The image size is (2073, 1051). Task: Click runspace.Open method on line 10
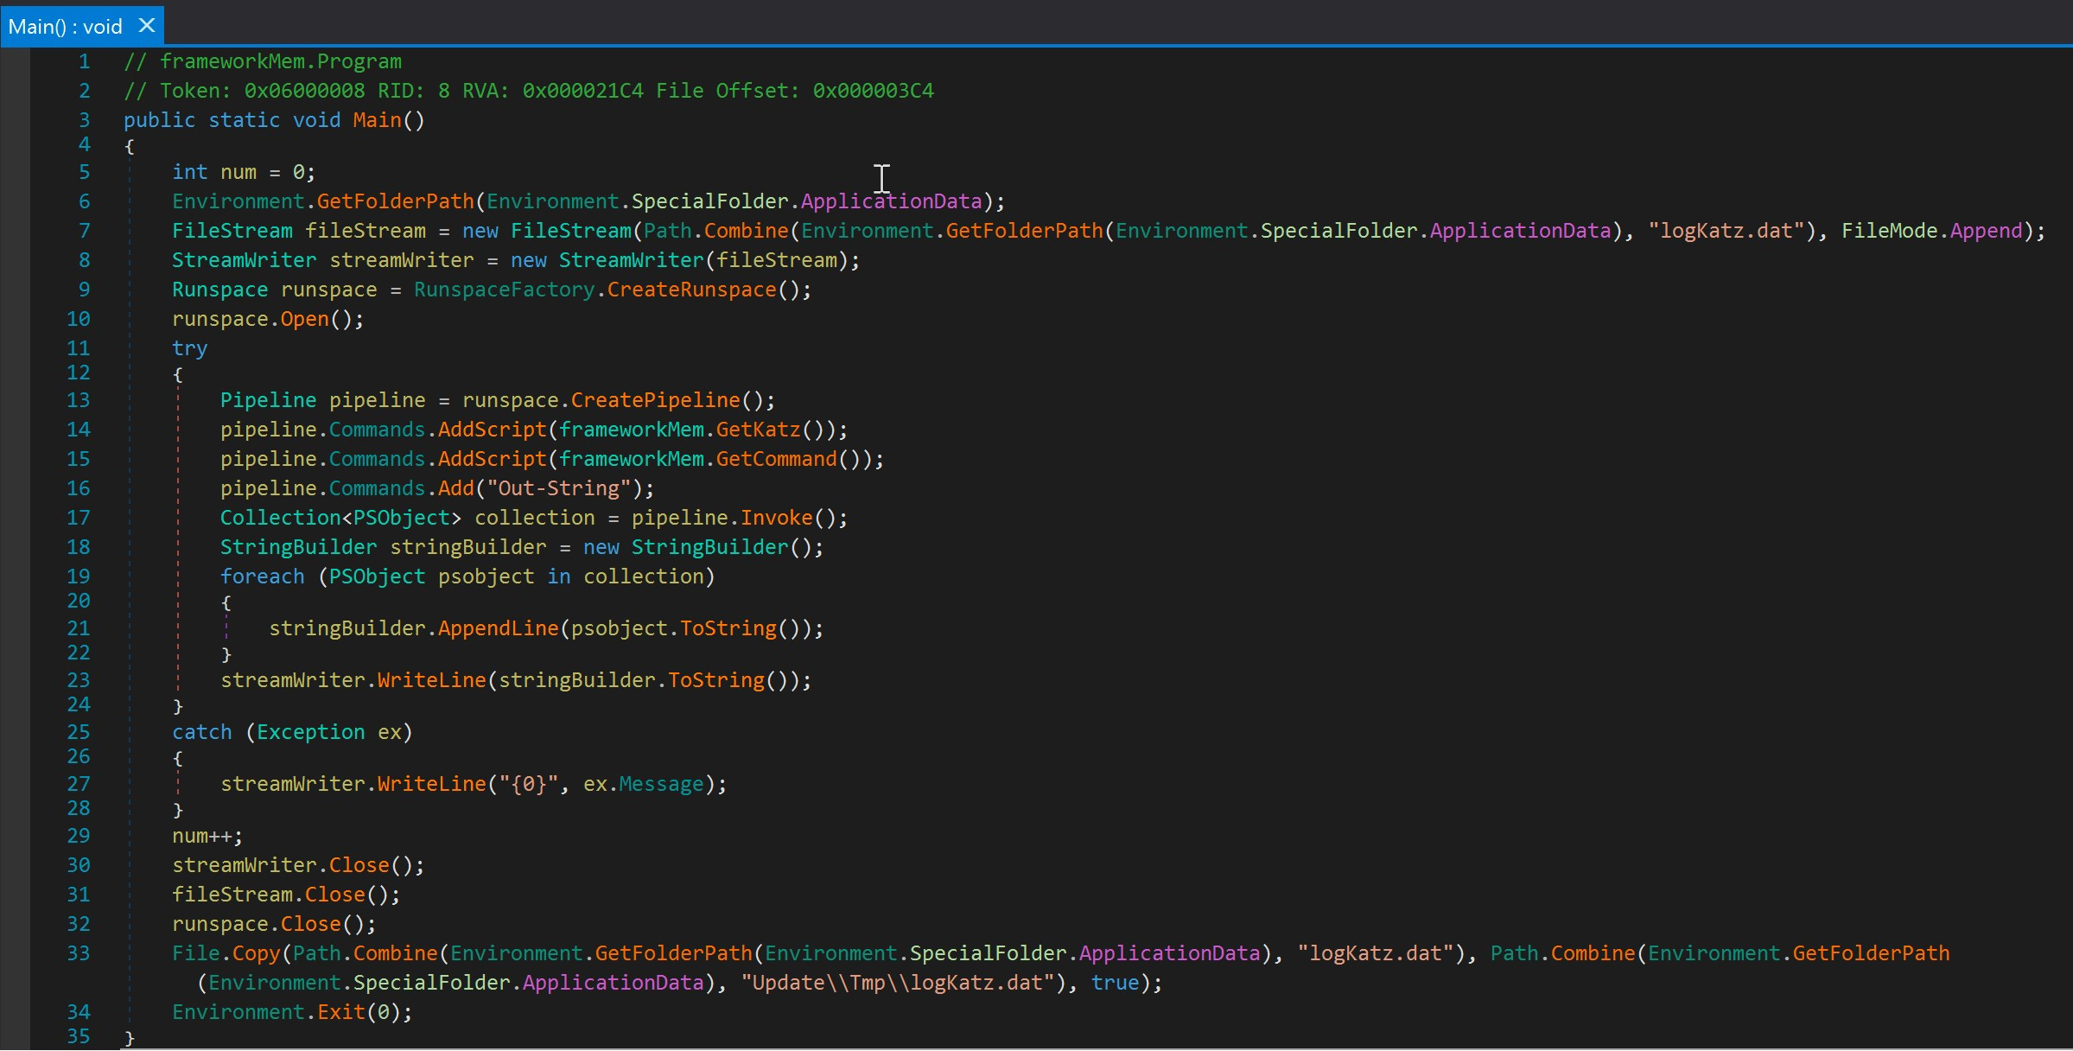305,319
